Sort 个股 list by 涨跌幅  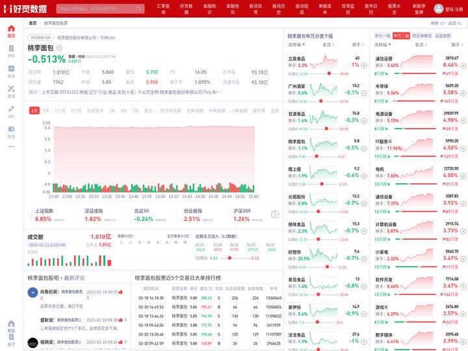click(x=296, y=45)
